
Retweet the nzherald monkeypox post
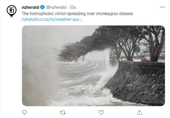(63, 112)
